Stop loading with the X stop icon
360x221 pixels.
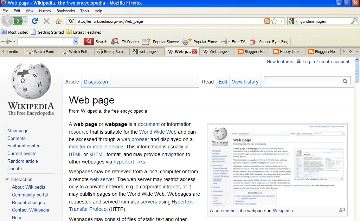tap(47, 21)
